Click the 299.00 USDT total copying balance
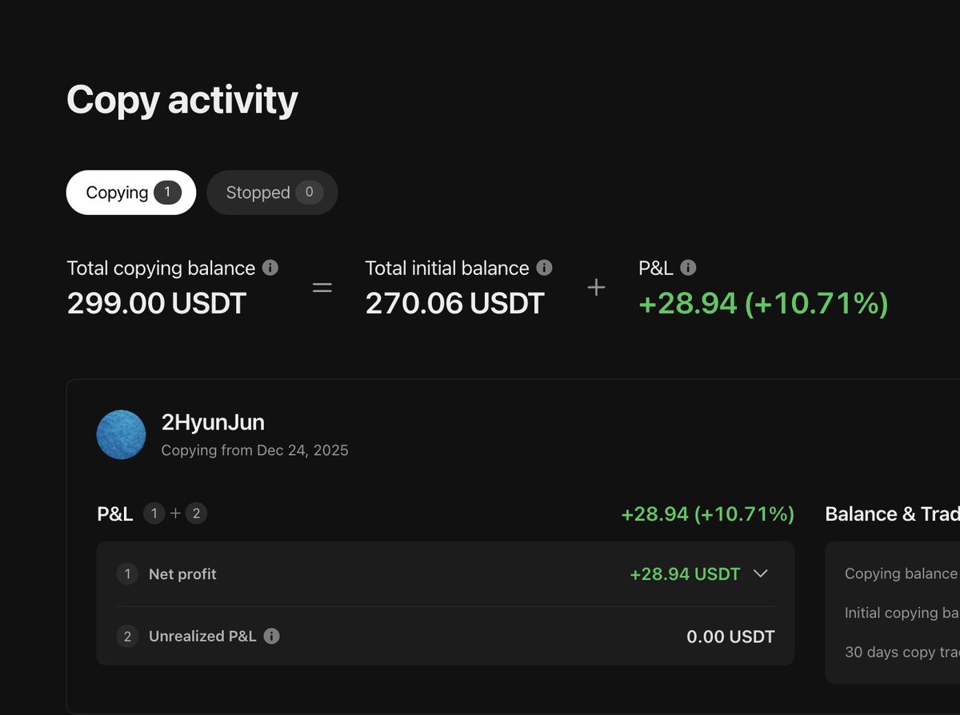 click(x=157, y=303)
